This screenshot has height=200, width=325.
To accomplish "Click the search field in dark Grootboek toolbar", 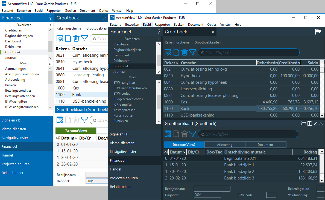I will (x=249, y=53).
